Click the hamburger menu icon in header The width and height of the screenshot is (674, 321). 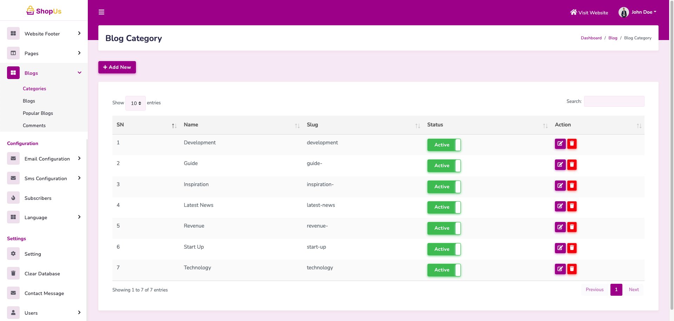pyautogui.click(x=102, y=12)
